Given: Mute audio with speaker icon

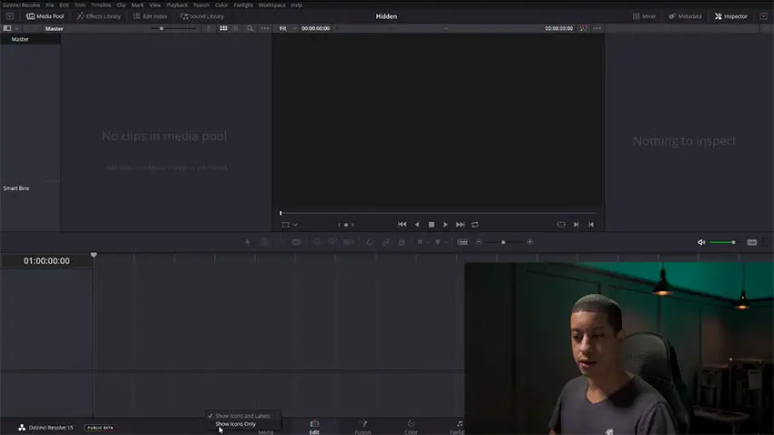Looking at the screenshot, I should tap(701, 242).
